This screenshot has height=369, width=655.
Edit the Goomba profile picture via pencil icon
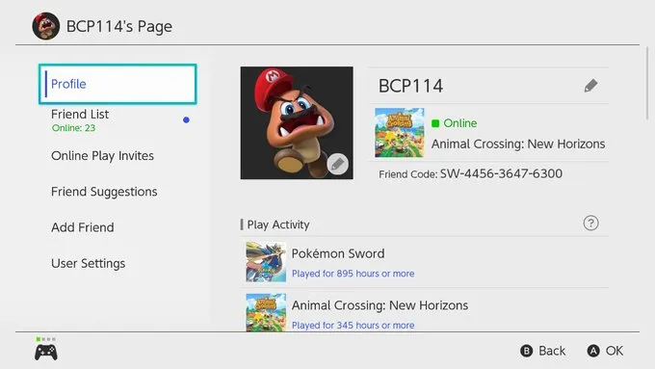337,164
